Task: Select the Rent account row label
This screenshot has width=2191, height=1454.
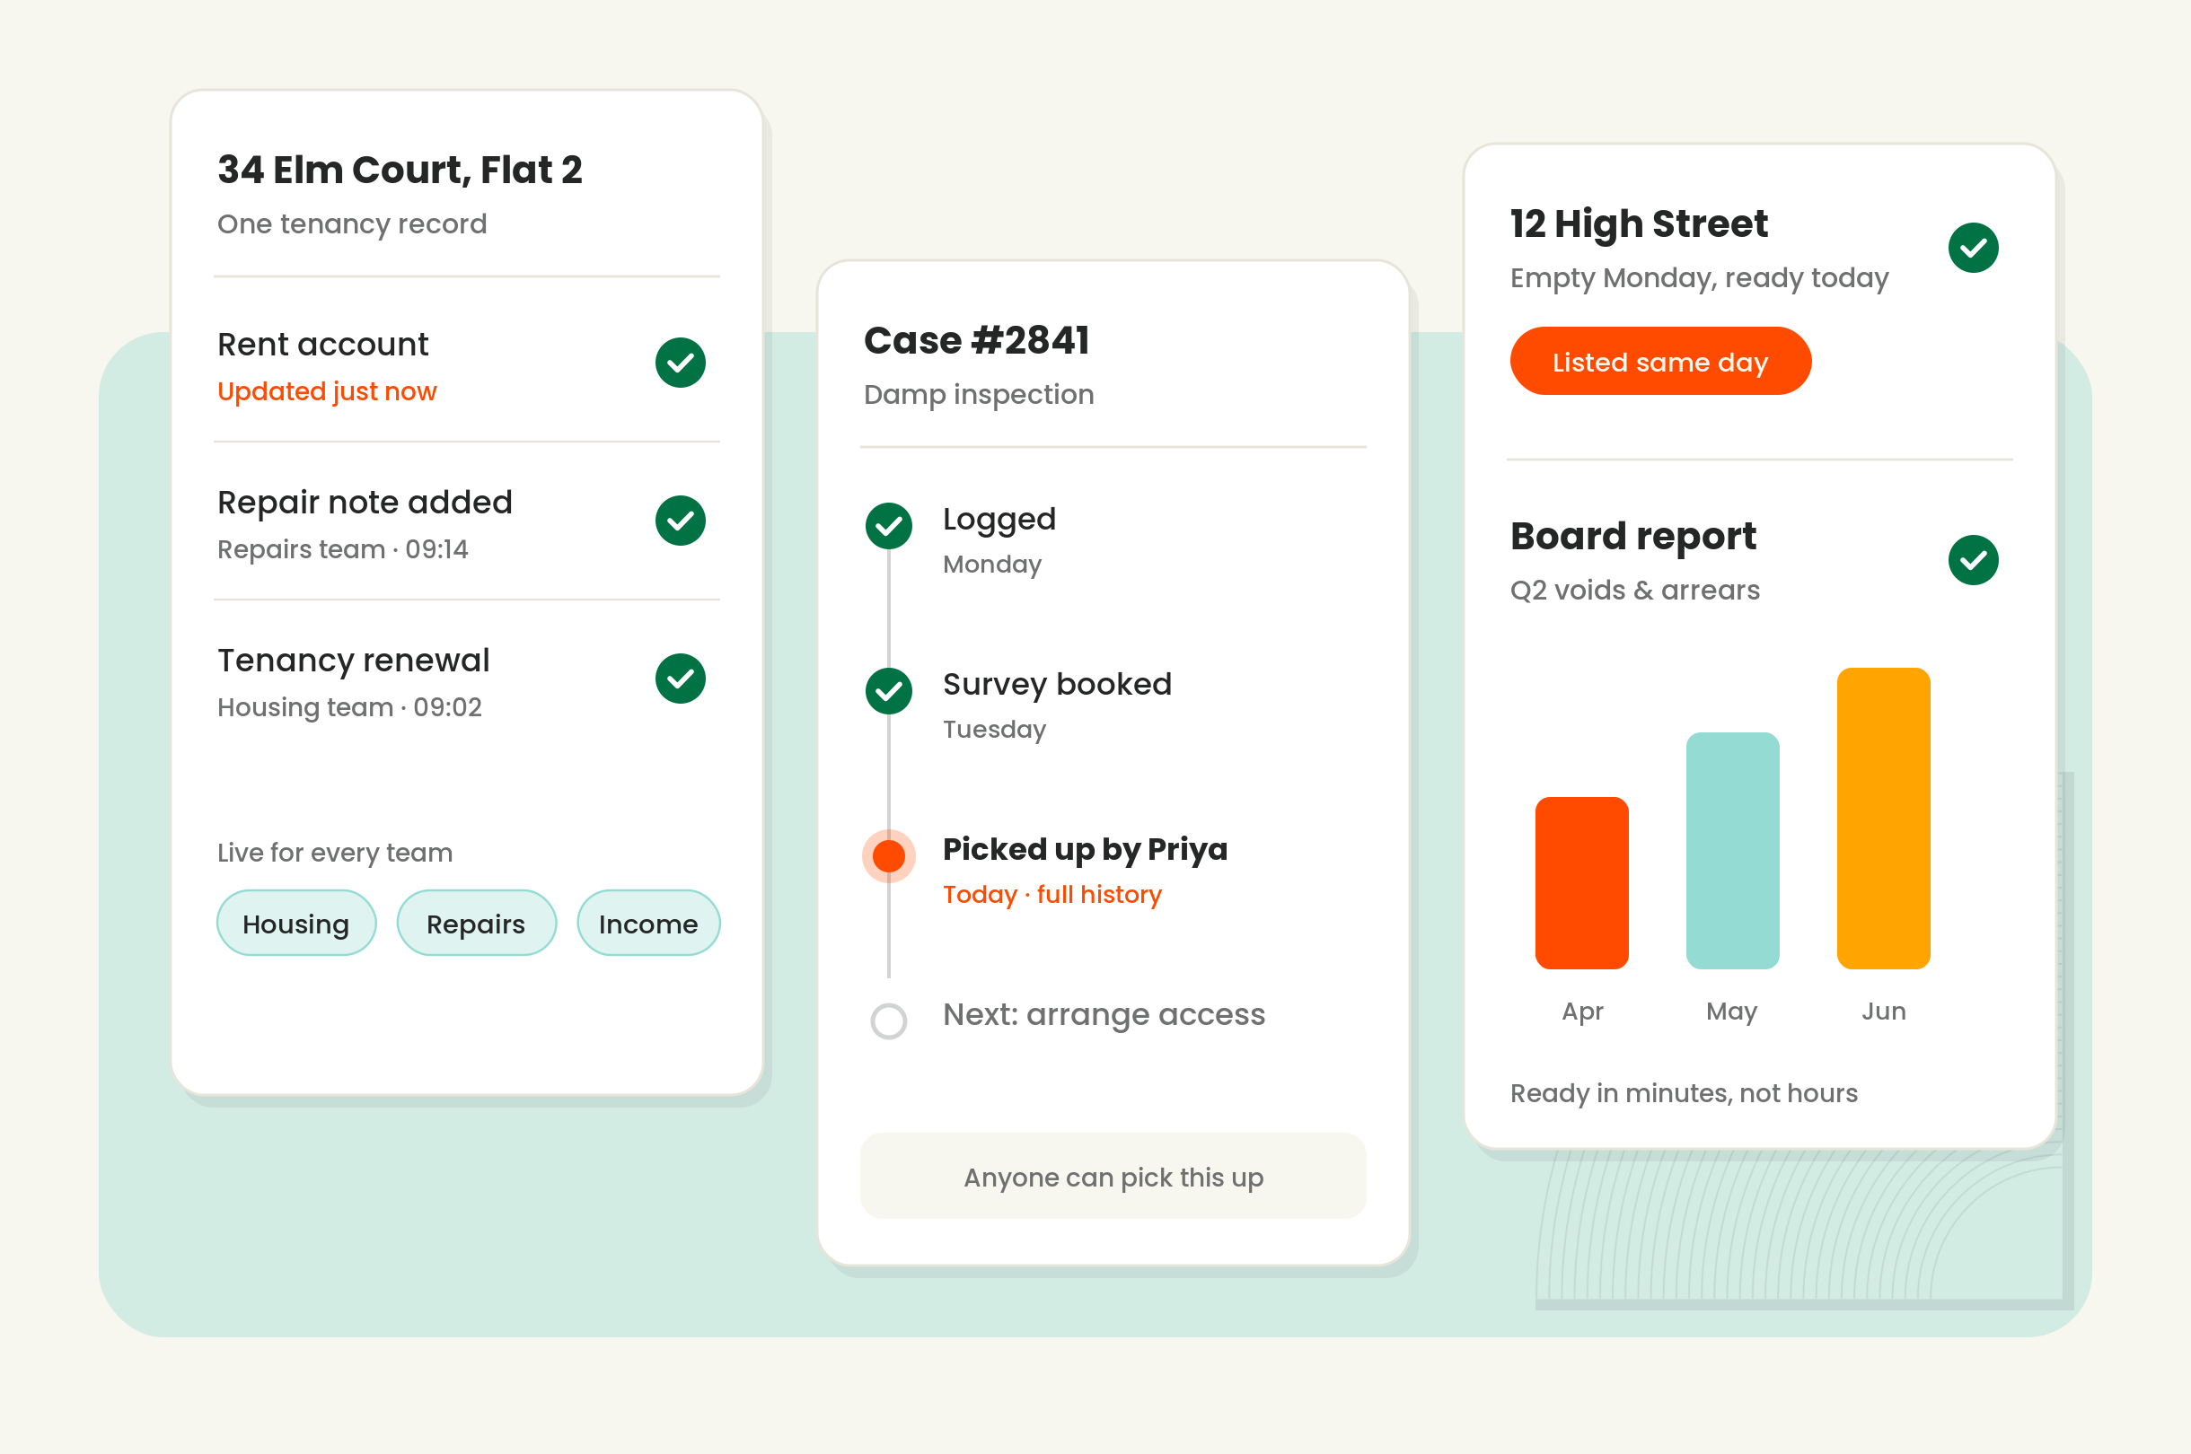Action: coord(322,344)
